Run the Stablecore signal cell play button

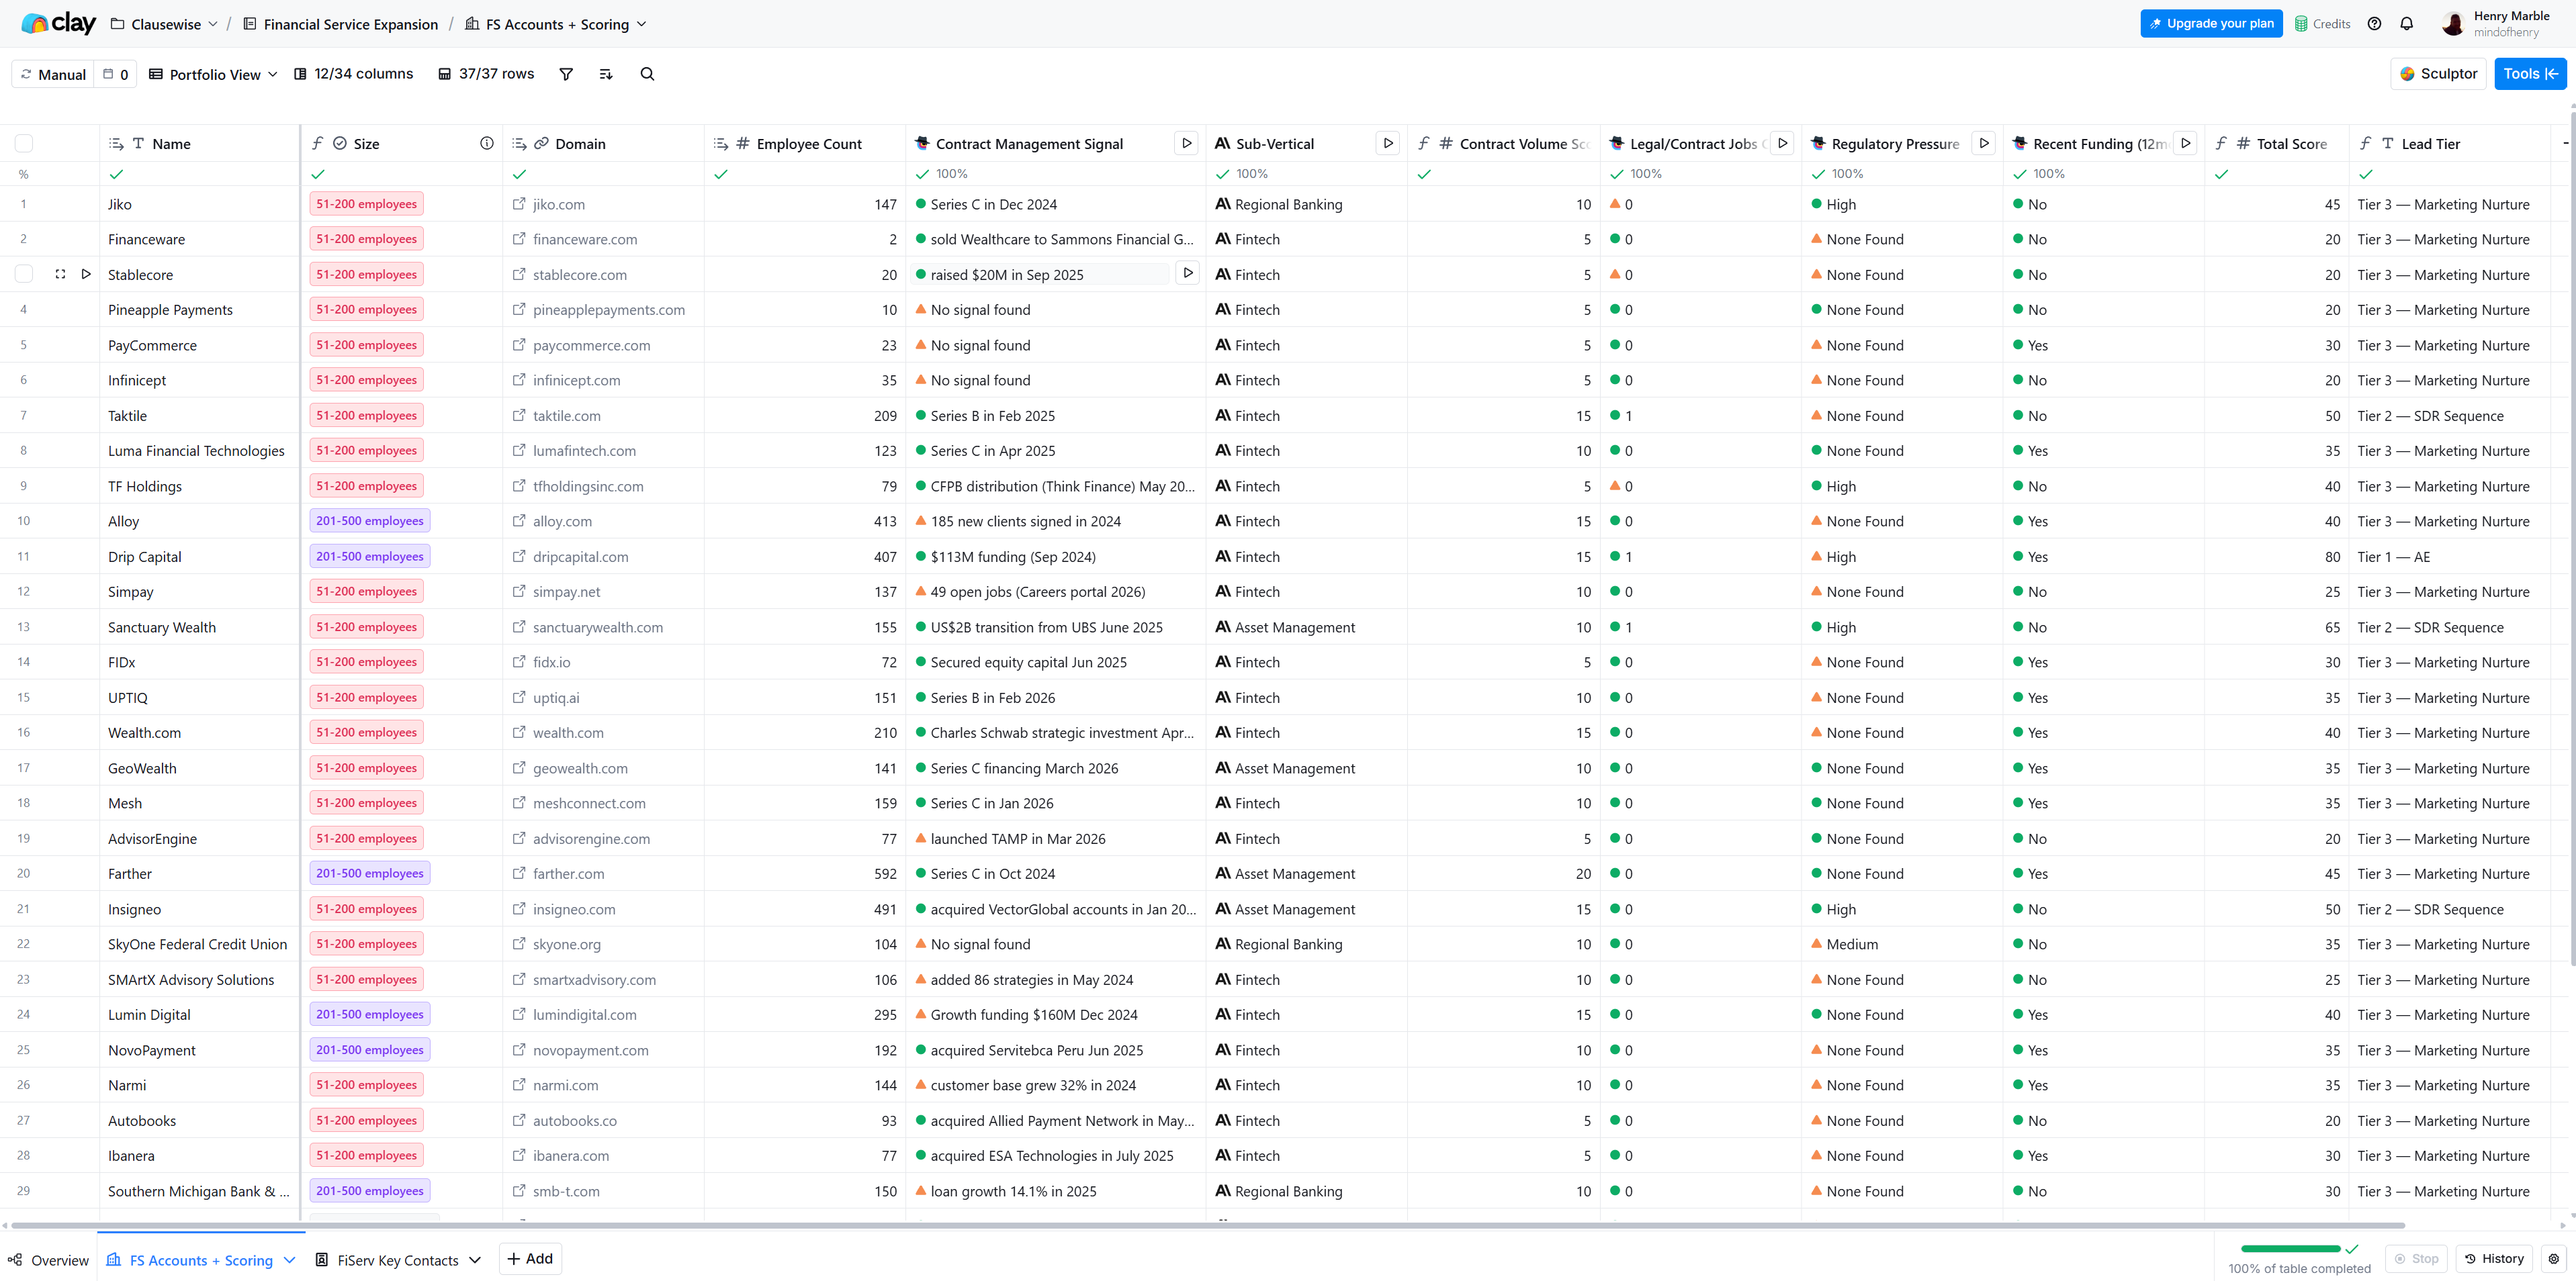pyautogui.click(x=1187, y=273)
